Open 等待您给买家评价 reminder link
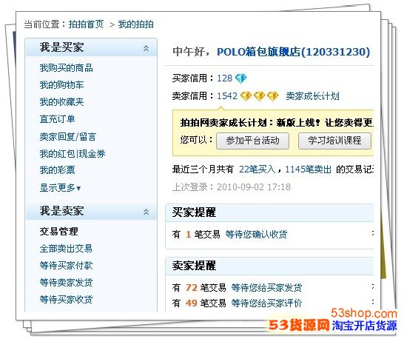 (x=266, y=303)
